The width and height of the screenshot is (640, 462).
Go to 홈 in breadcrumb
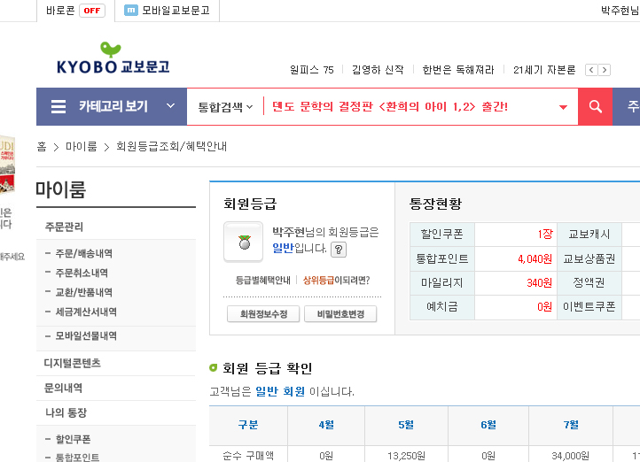point(42,147)
